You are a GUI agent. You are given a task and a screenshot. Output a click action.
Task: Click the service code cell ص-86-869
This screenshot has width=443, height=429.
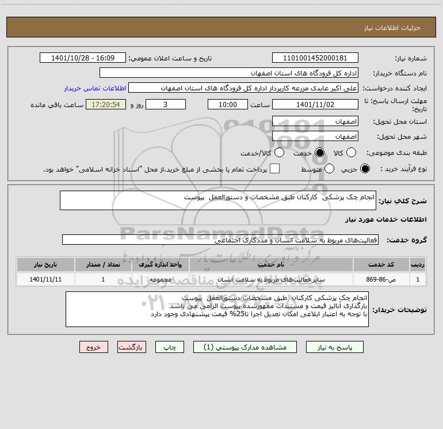pyautogui.click(x=381, y=279)
